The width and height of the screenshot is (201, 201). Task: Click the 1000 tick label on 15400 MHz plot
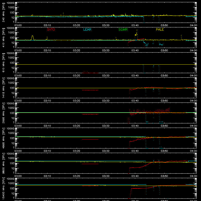coord(11,183)
